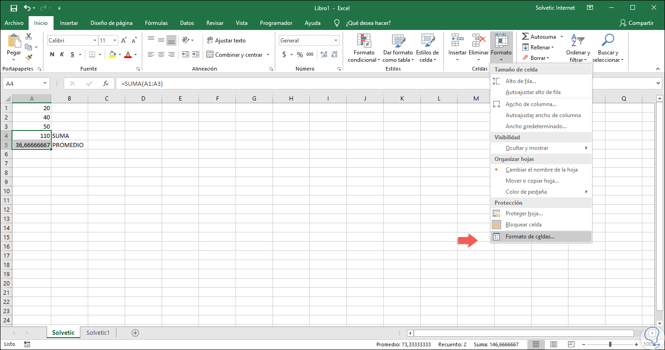Click the Save icon in quick access toolbar
The image size is (665, 350).
click(x=13, y=8)
